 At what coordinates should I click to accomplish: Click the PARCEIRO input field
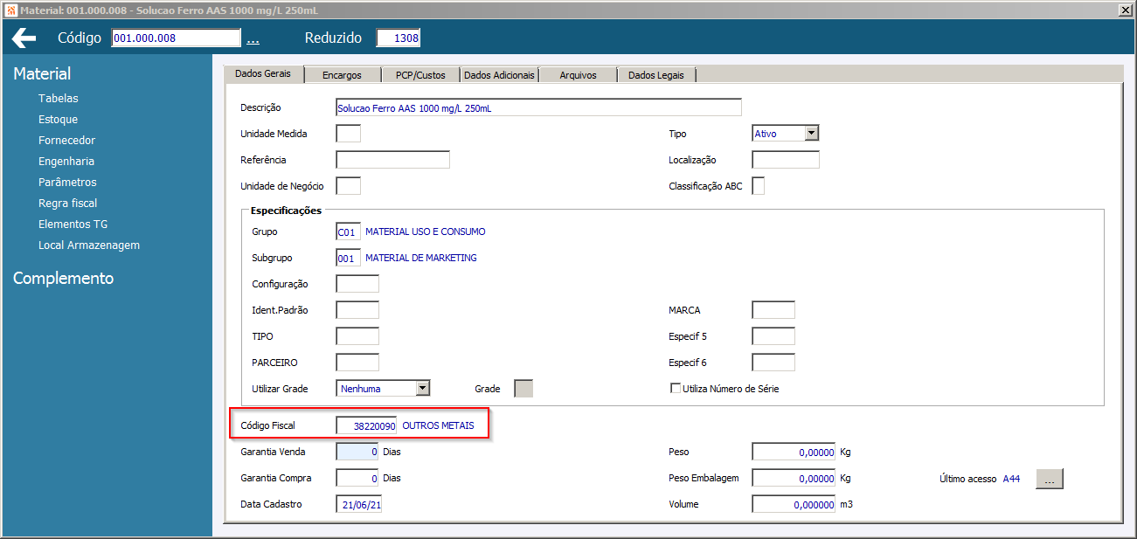point(357,363)
